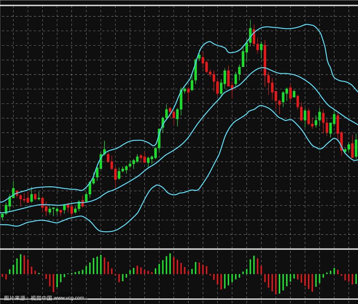Viewport: 358px width, 304px height.
Task: Click the top border line of the chart
Action: tap(179, 6)
